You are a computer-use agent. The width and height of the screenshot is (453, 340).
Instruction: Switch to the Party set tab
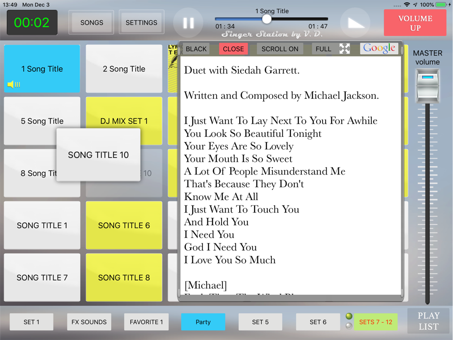(203, 322)
